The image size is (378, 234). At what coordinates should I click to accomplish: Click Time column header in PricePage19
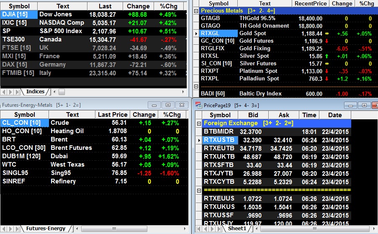click(309, 115)
